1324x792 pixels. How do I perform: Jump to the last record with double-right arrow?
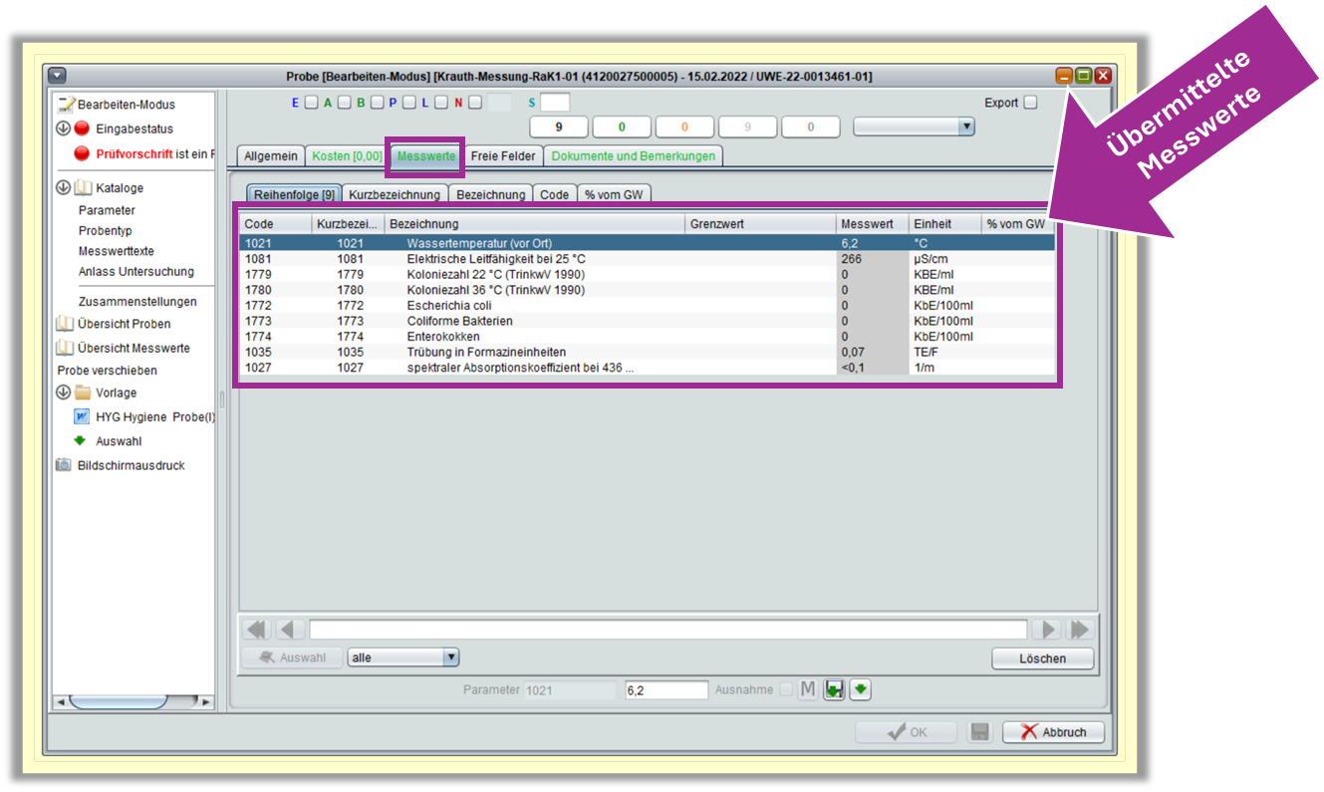[1079, 630]
